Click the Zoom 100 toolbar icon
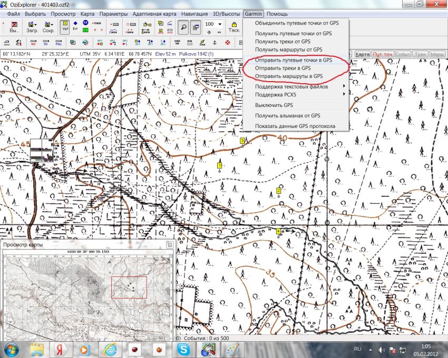This screenshot has height=358, width=448. pyautogui.click(x=34, y=42)
